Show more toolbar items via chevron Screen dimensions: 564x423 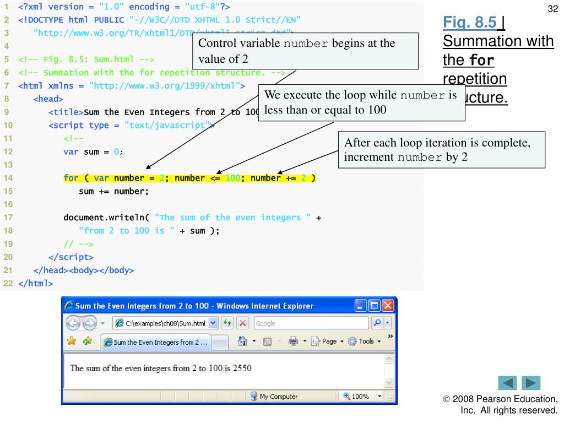pos(391,337)
